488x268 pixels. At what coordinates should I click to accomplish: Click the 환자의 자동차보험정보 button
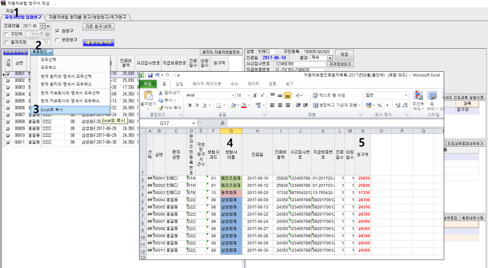(x=220, y=52)
